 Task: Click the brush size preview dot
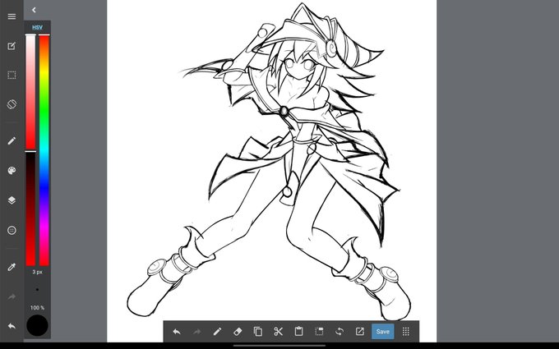click(x=37, y=290)
